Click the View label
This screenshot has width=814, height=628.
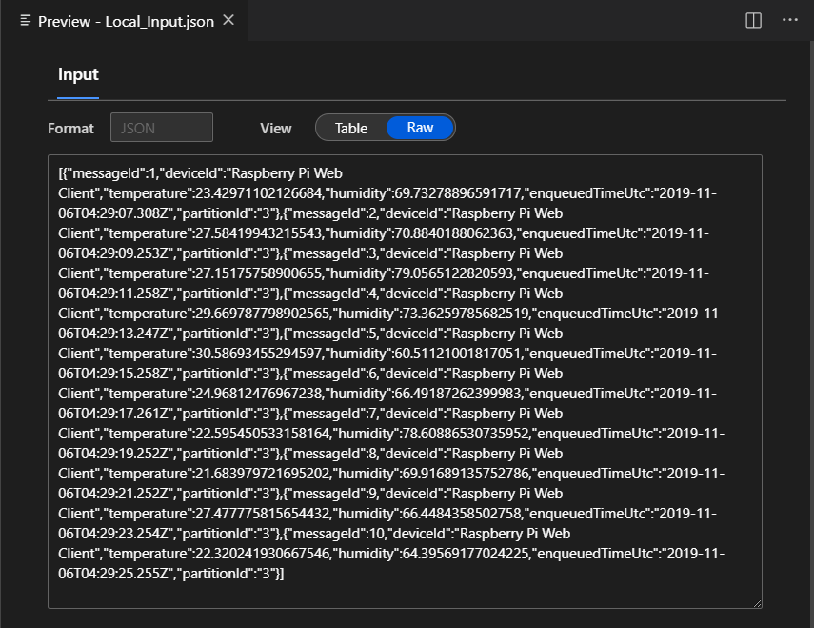(x=276, y=129)
